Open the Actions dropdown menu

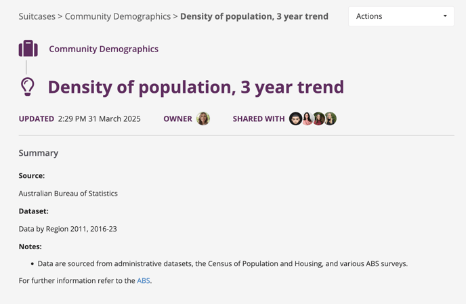pos(400,16)
